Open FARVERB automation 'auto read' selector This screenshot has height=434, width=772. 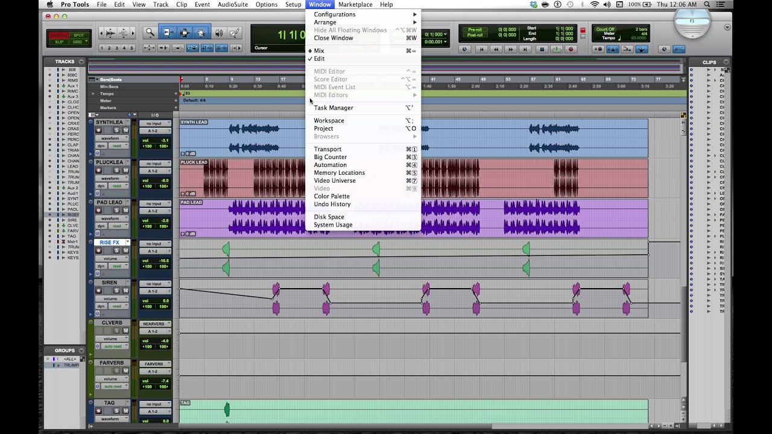(x=115, y=386)
